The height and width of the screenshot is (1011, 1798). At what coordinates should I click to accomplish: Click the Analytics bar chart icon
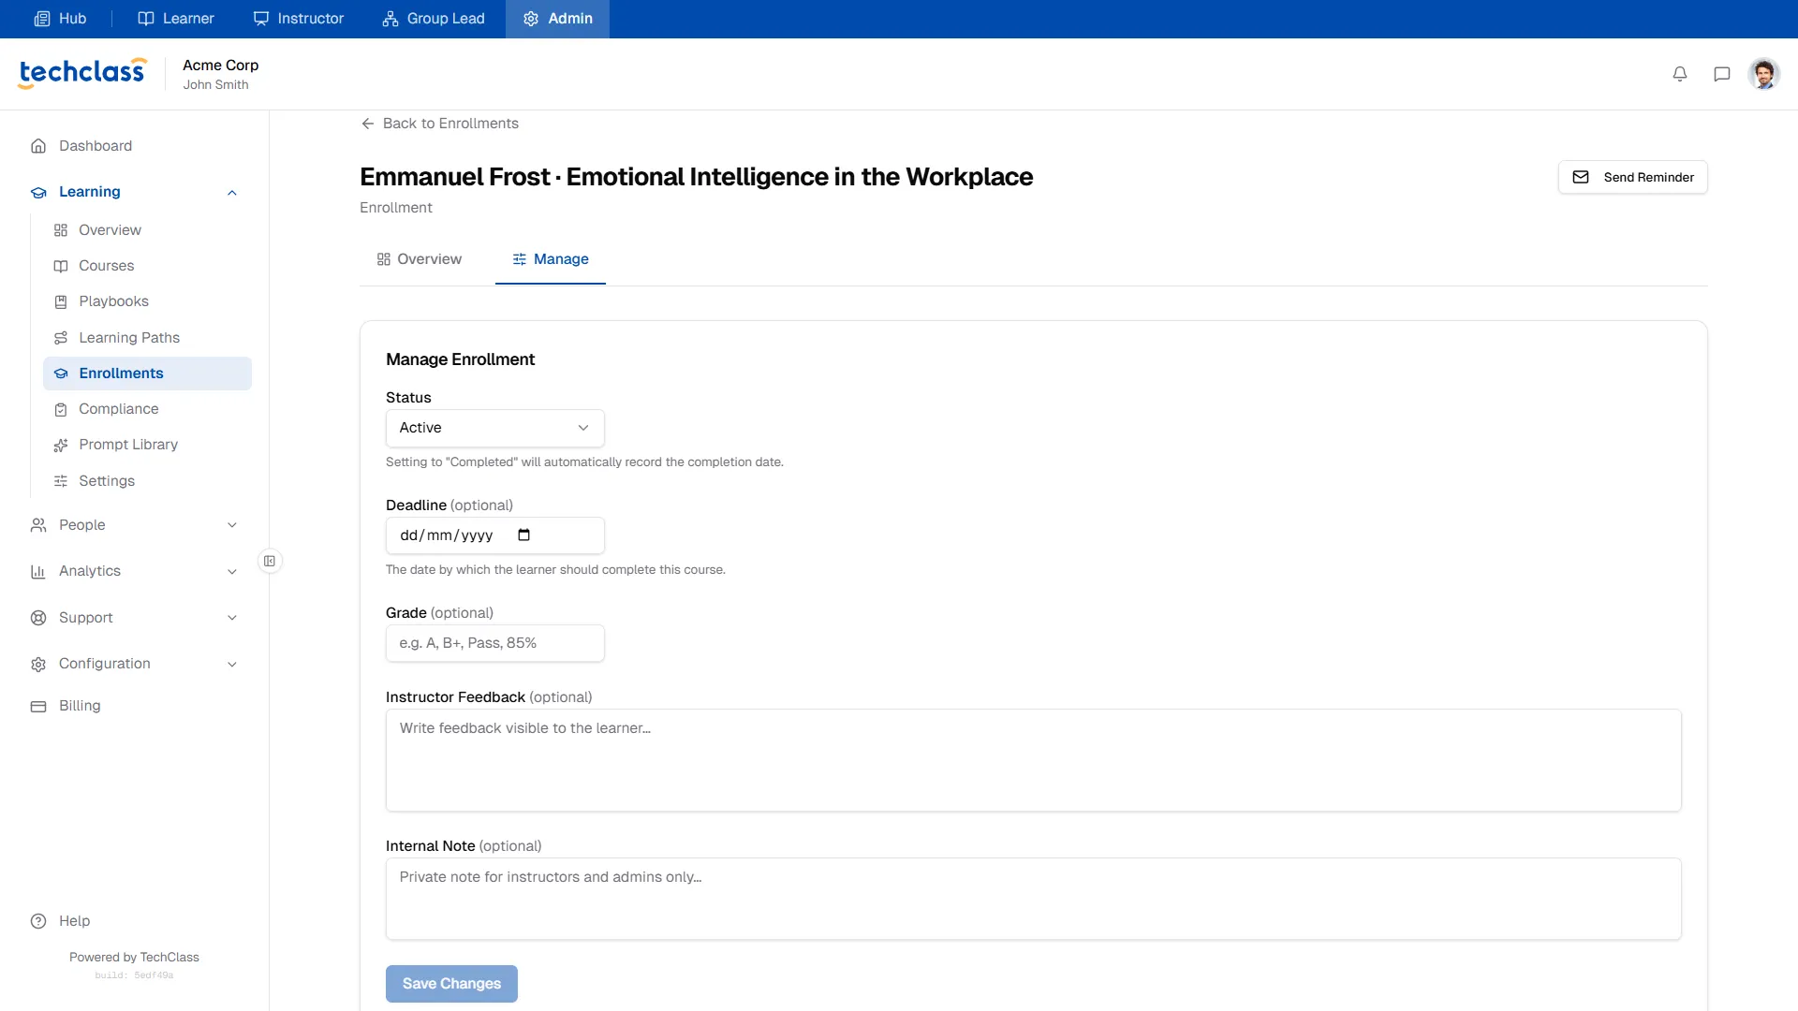pos(38,571)
